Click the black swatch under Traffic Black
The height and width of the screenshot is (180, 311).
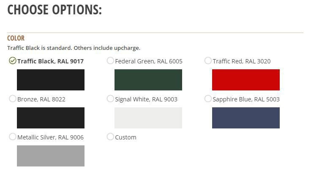[51, 80]
